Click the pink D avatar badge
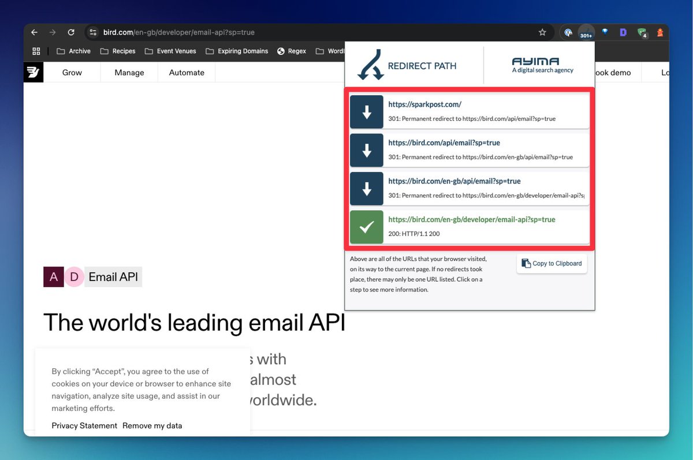The height and width of the screenshot is (460, 693). [74, 277]
